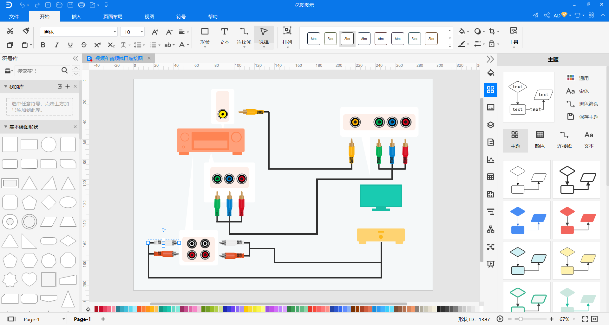
Task: Click the fill color bucket in ribbon
Action: pos(462,31)
